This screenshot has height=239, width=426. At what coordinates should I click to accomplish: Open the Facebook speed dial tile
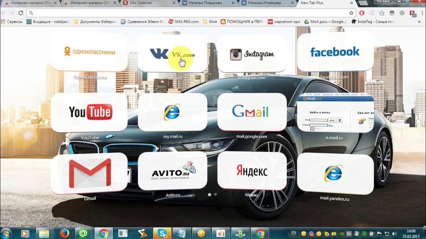click(x=335, y=52)
